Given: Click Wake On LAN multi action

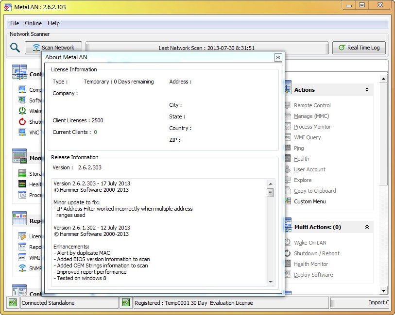Looking at the screenshot, I should [310, 243].
